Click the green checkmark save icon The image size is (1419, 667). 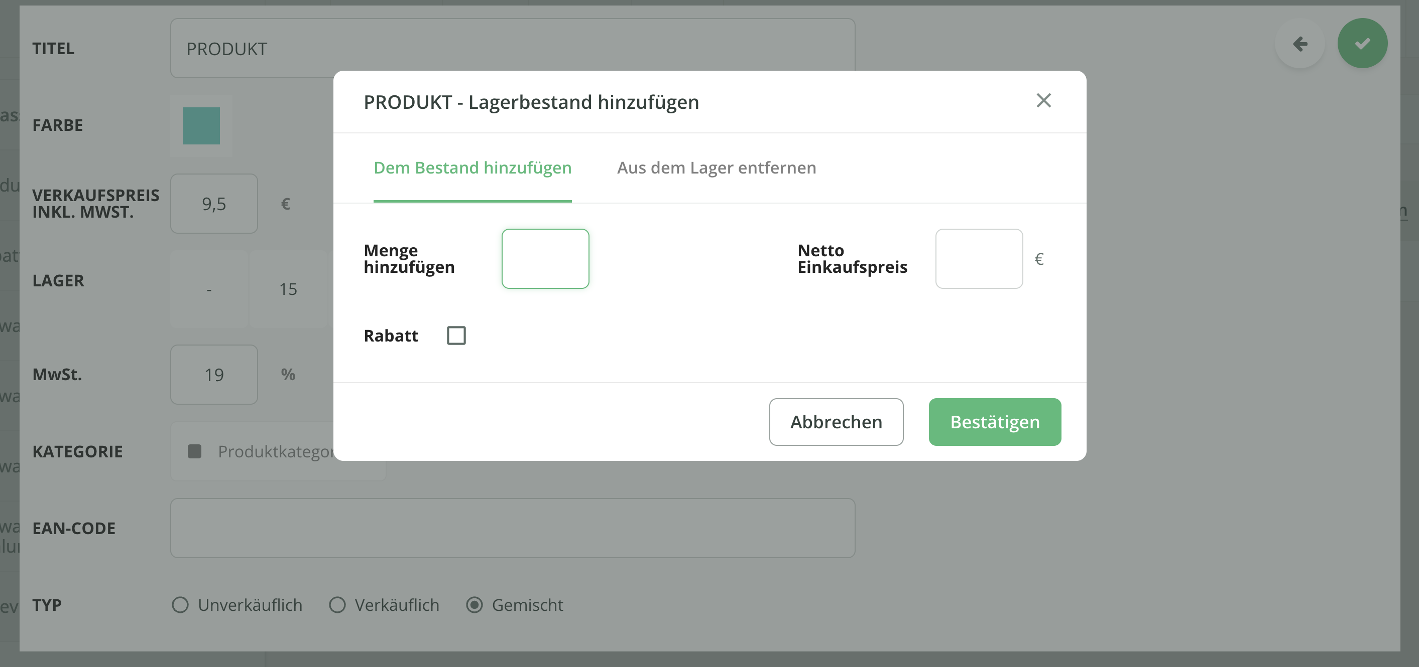tap(1362, 44)
